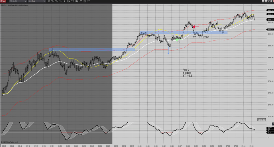Select the red arrow chart marker
This screenshot has width=274, height=147.
click(196, 27)
